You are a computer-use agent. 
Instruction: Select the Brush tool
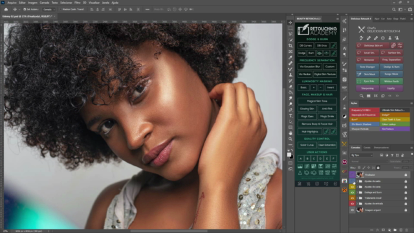[x=290, y=69]
